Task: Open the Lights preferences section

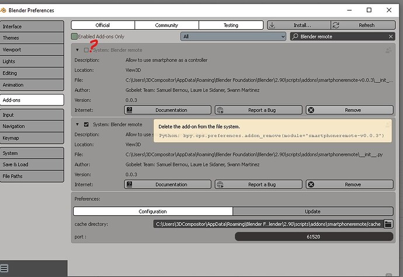Action: (x=32, y=61)
